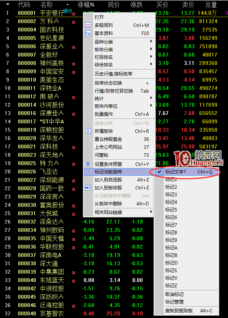228x318 pixels.
Task: Sort by the 涨幅% column header
Action: click(86, 5)
